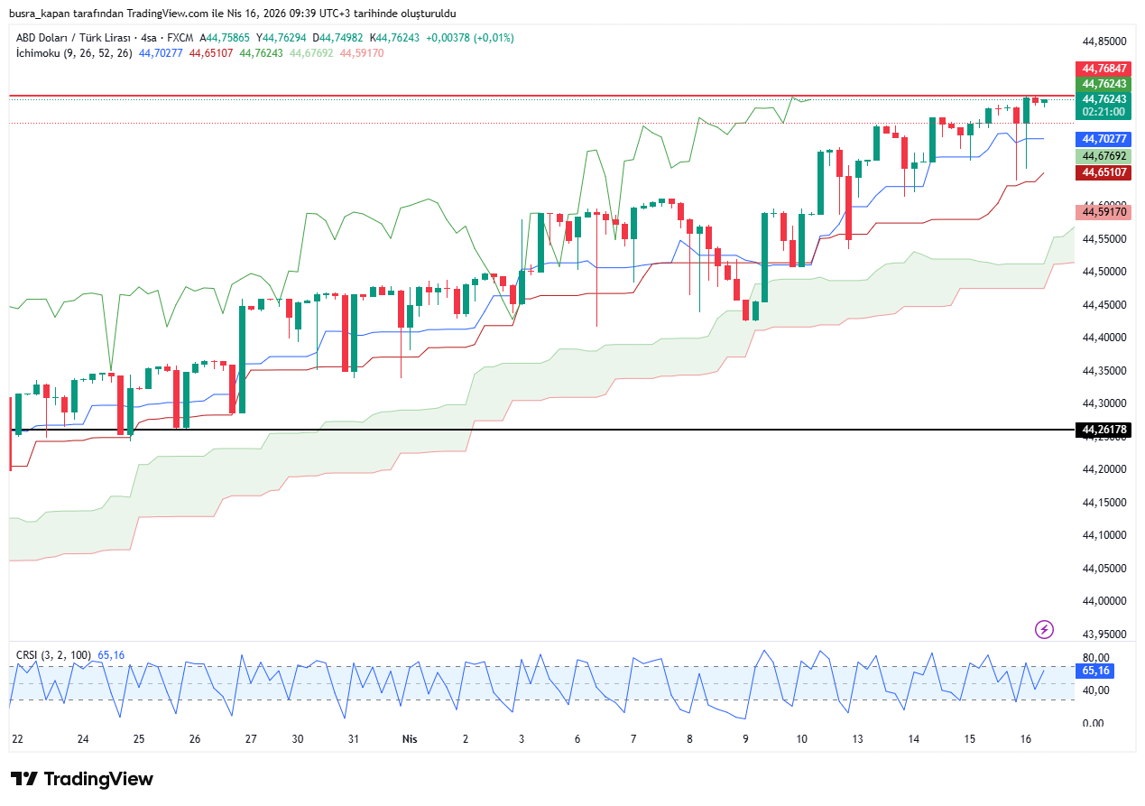This screenshot has height=806, width=1145.
Task: Click the 44,00000 level on price scale
Action: click(1104, 601)
